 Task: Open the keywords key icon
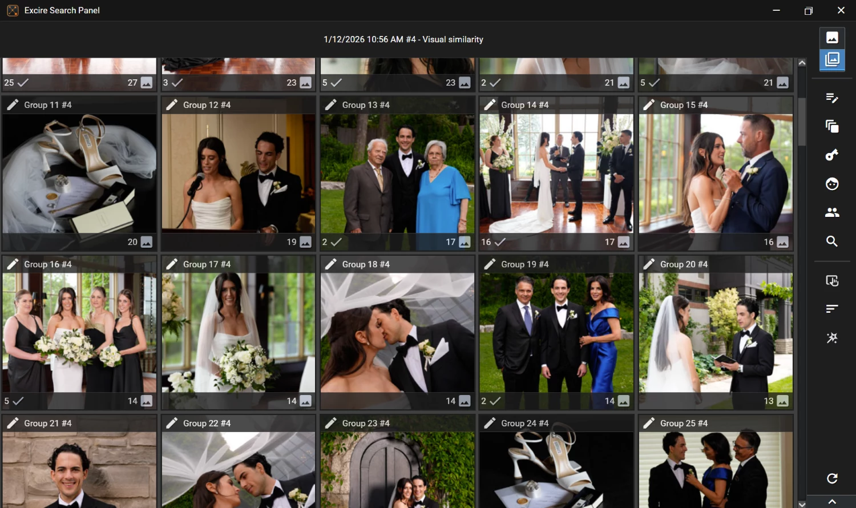(x=832, y=155)
